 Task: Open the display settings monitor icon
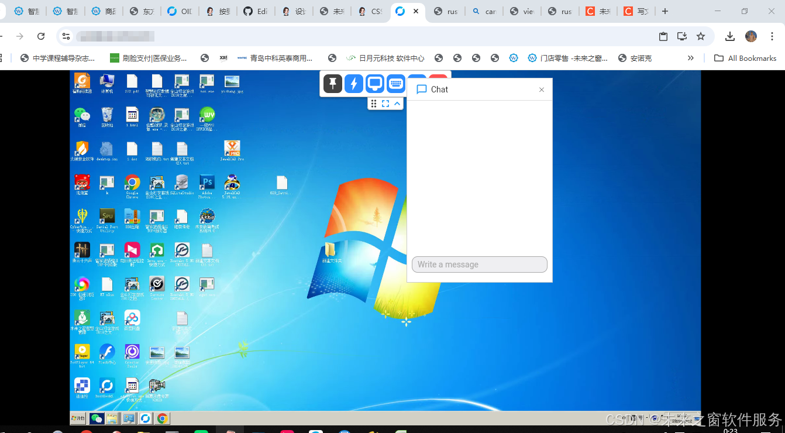(x=375, y=84)
